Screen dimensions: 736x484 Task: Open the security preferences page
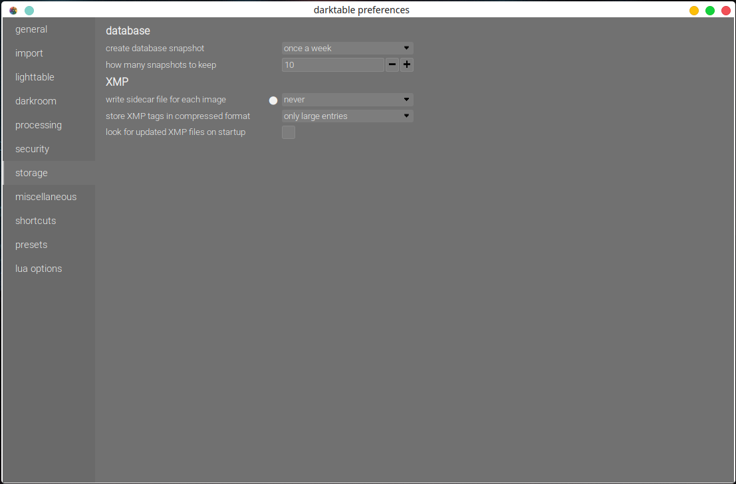pyautogui.click(x=32, y=149)
